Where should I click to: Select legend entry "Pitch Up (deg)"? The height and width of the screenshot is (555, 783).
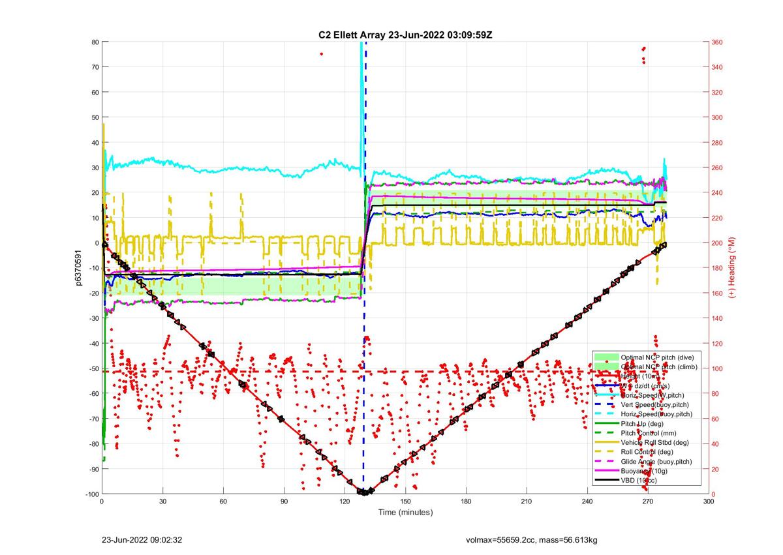642,424
